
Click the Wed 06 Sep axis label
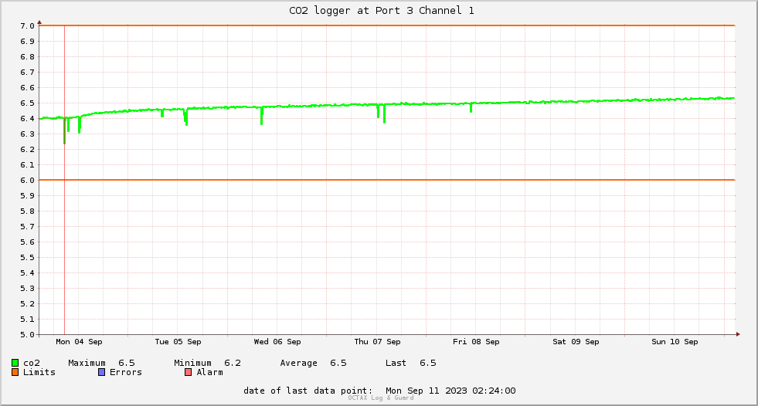277,342
